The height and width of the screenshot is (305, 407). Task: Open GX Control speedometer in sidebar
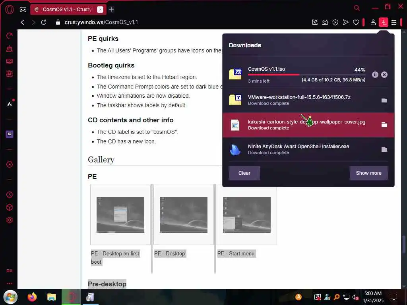click(x=10, y=36)
